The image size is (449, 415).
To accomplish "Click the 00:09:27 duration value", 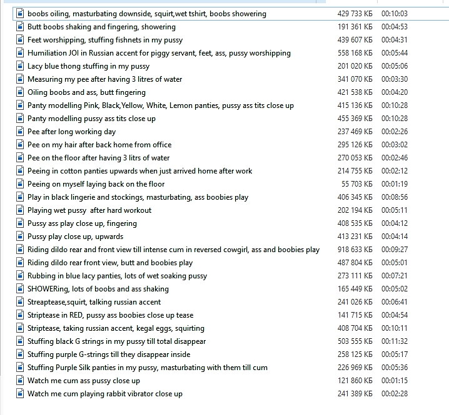I will [394, 250].
